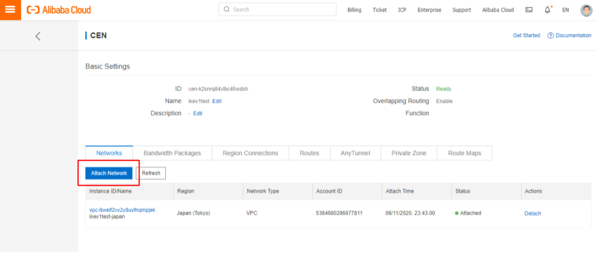Click the Documentation help icon
The width and height of the screenshot is (600, 257).
click(x=550, y=35)
